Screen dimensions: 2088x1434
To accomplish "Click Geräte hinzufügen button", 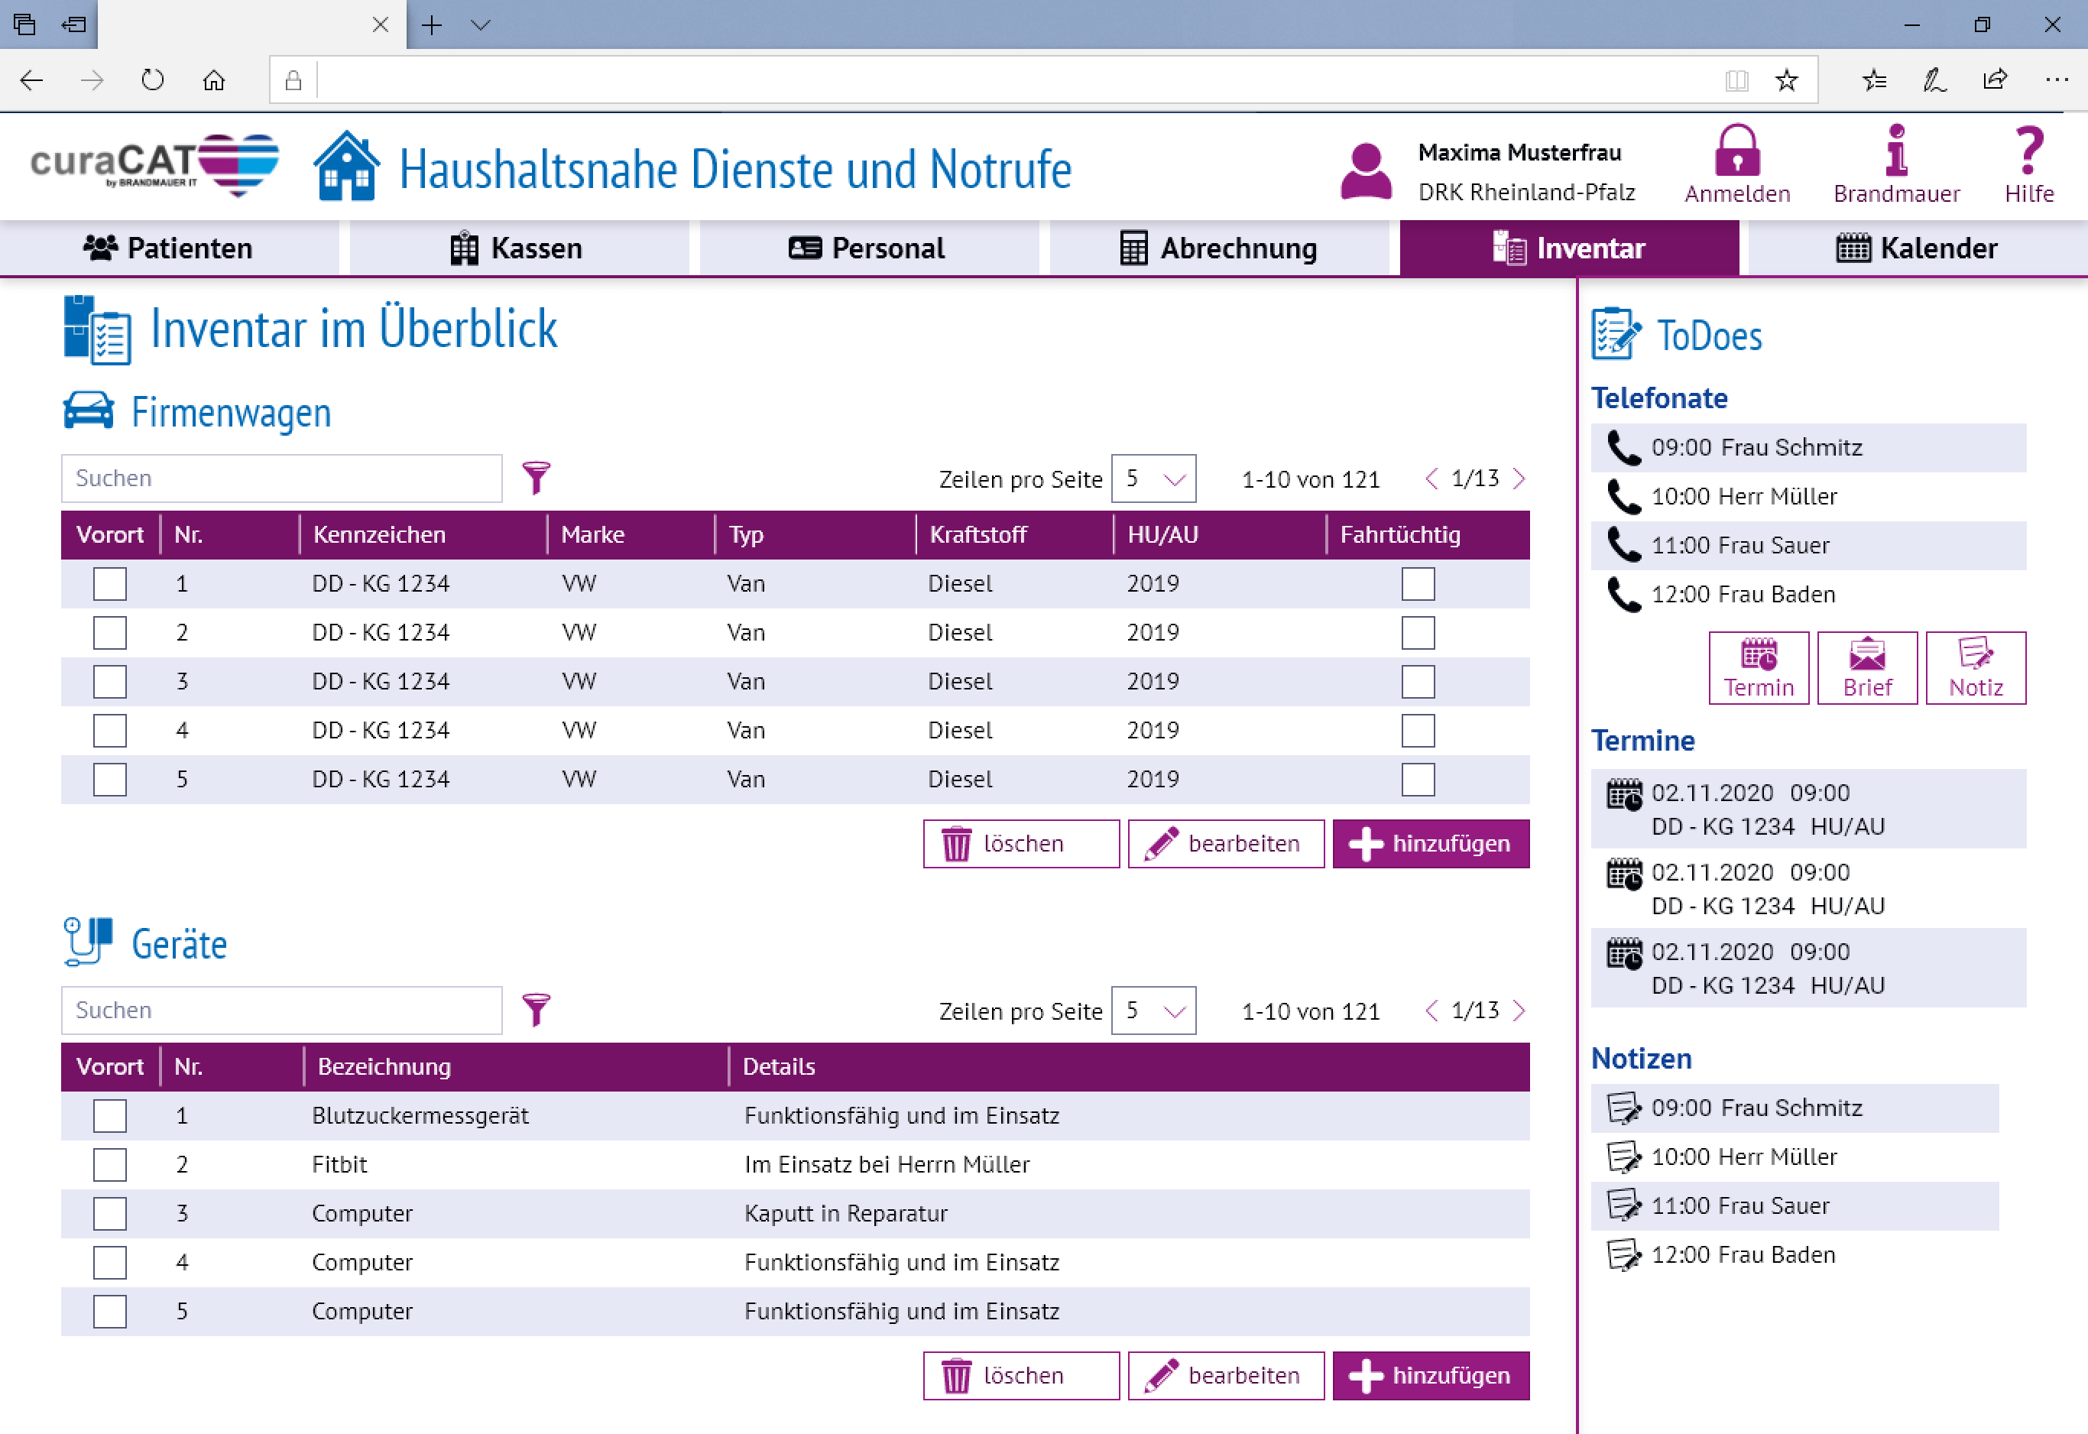I will [1431, 1376].
